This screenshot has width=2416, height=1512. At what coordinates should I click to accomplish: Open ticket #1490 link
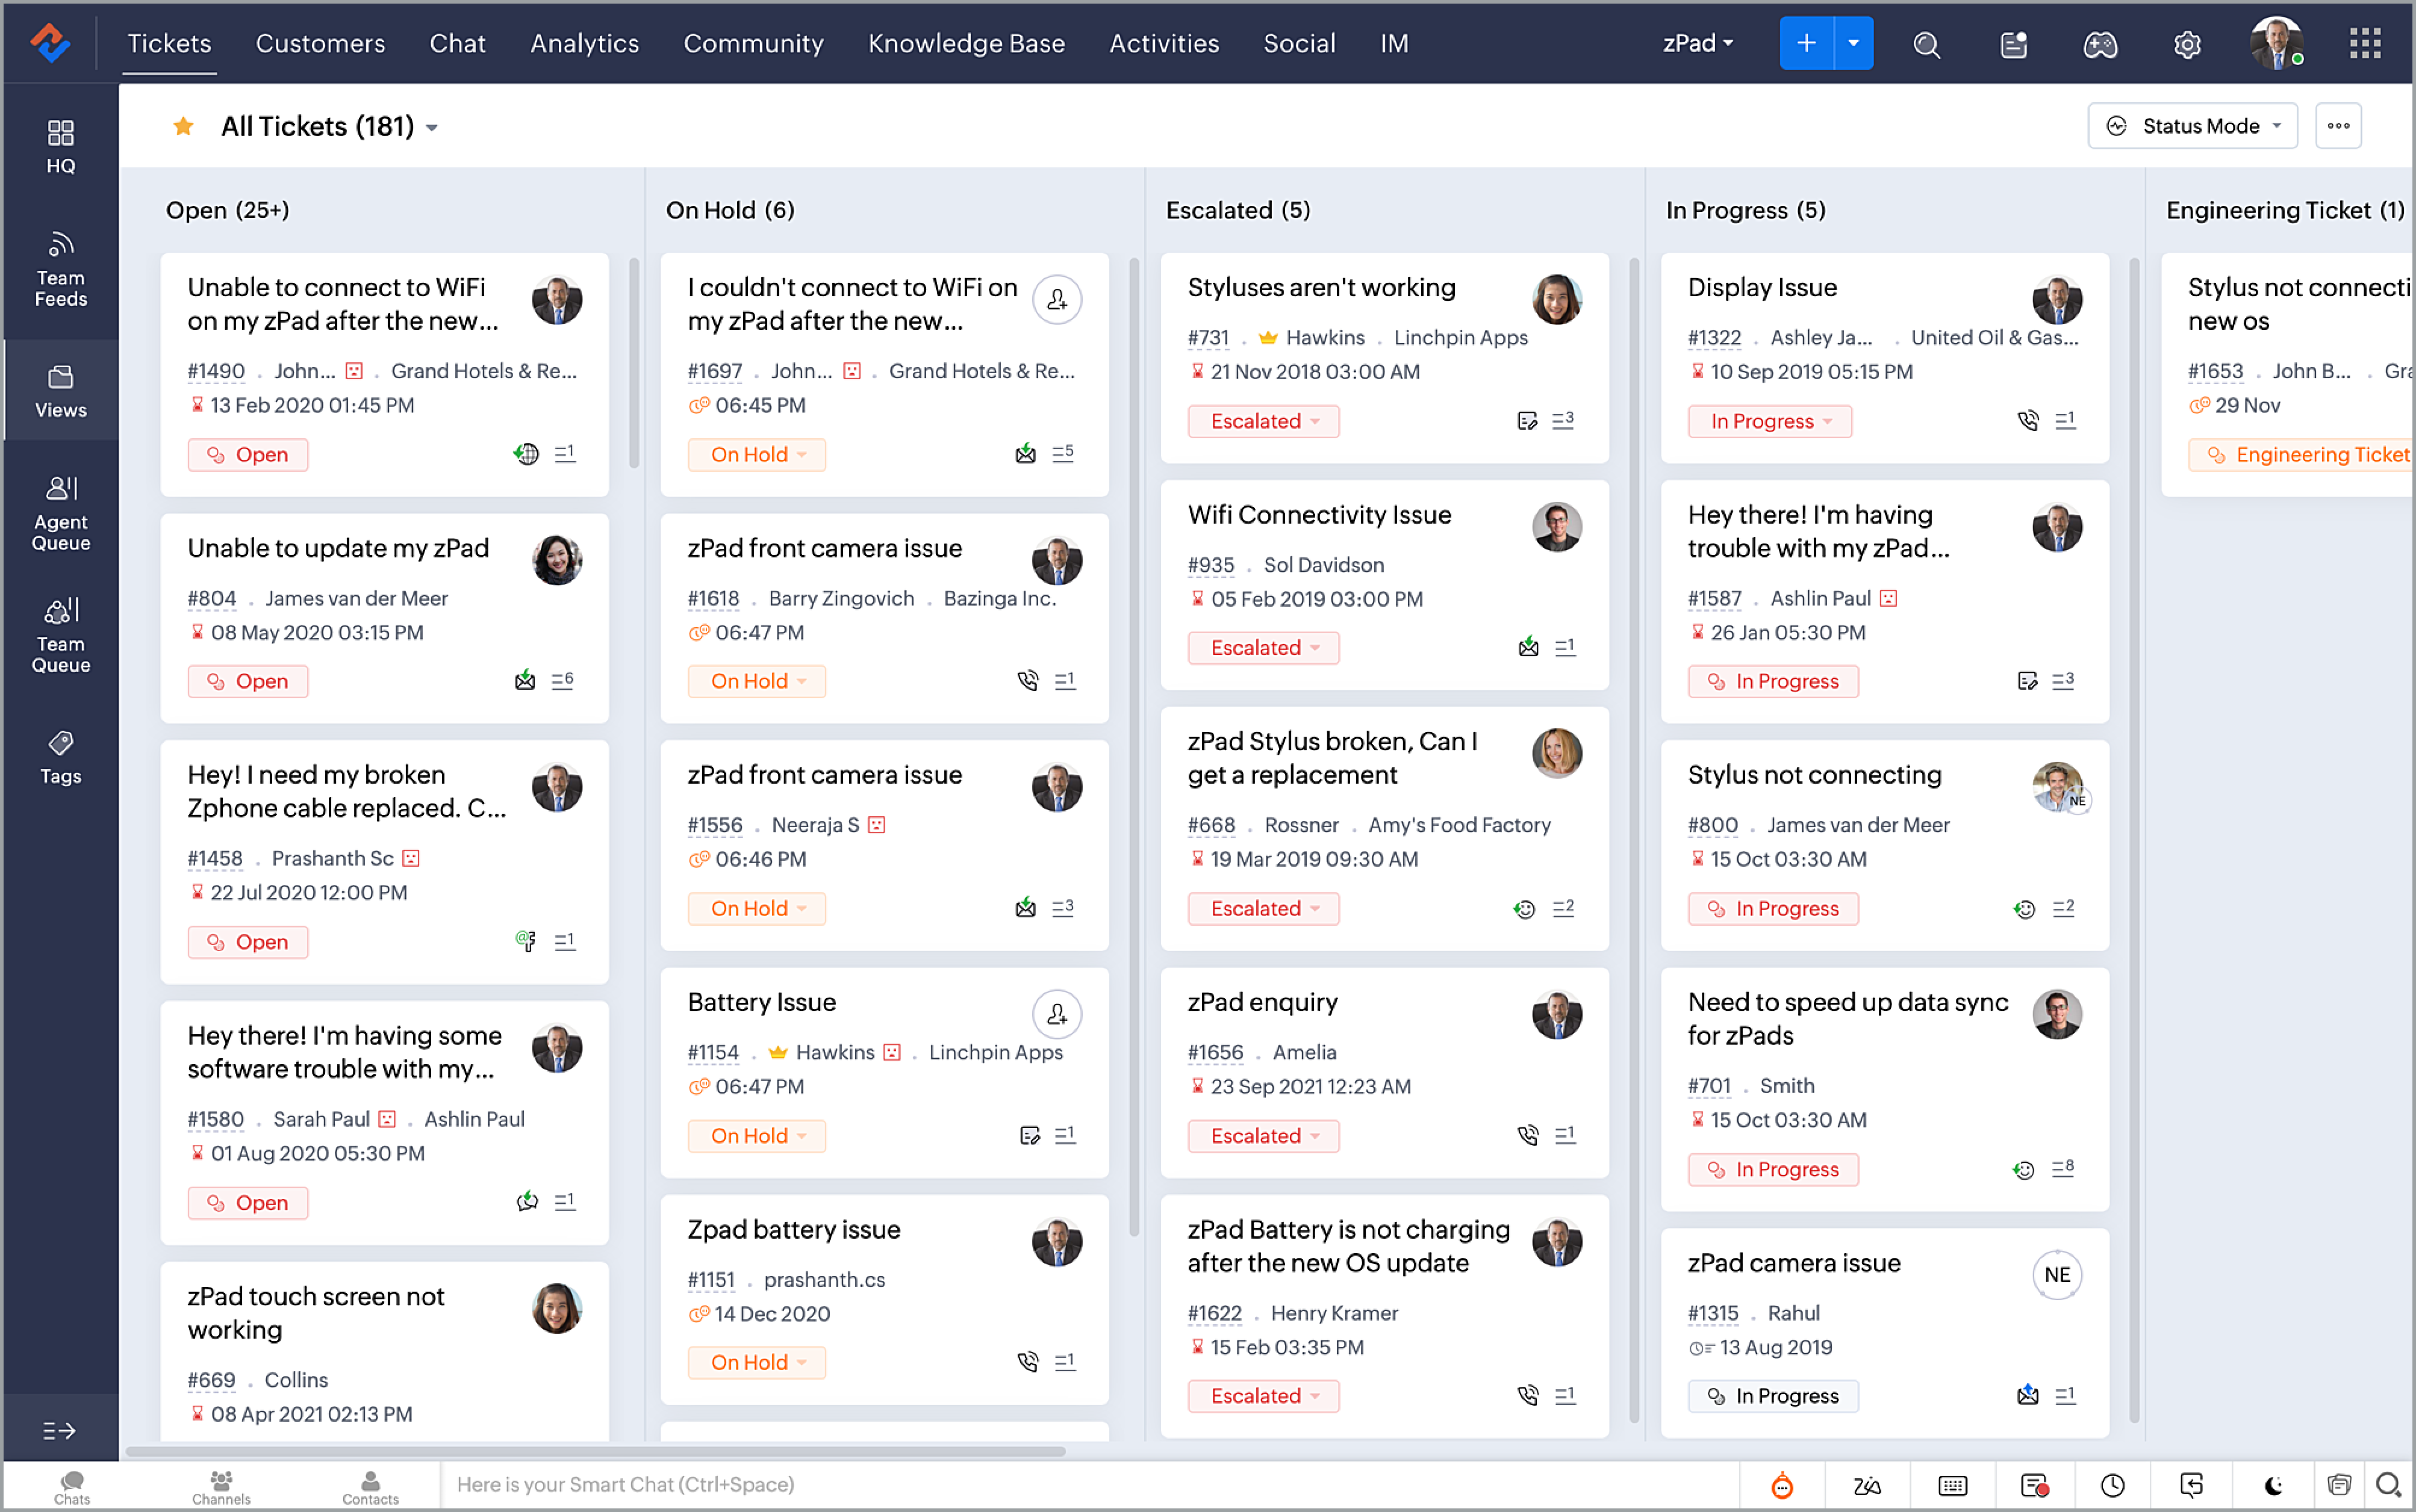[x=216, y=371]
